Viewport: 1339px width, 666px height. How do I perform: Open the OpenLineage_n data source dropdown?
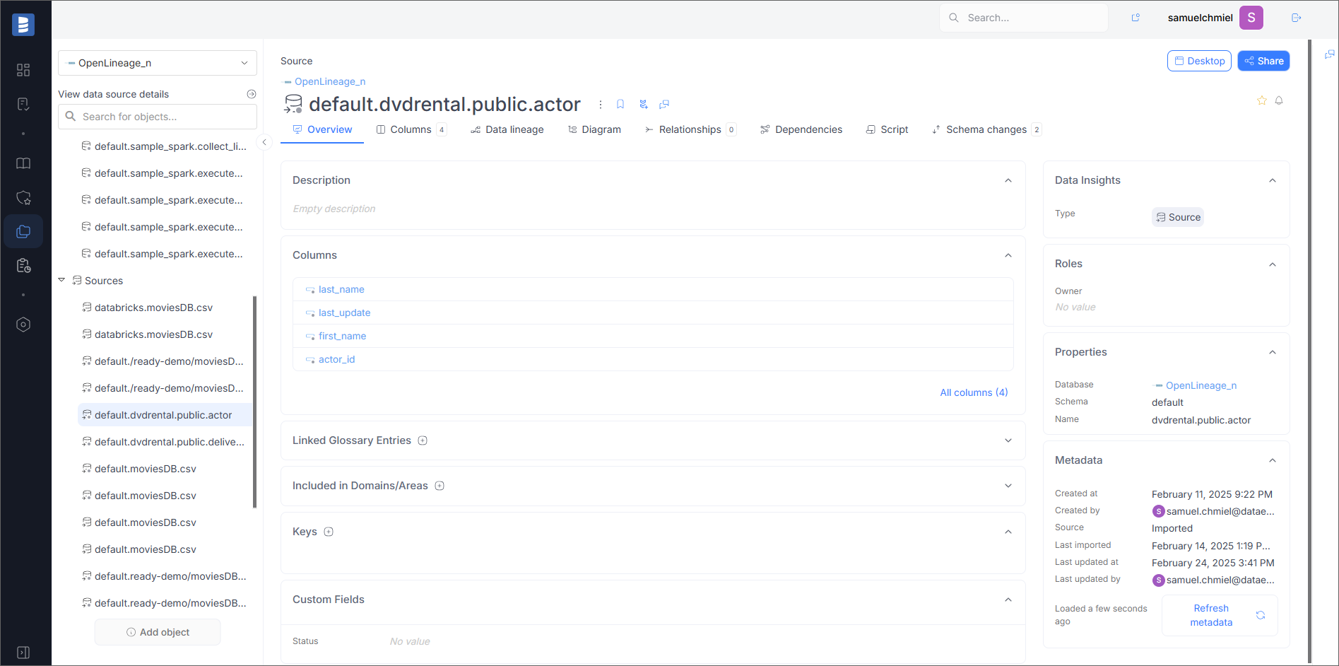pyautogui.click(x=158, y=63)
